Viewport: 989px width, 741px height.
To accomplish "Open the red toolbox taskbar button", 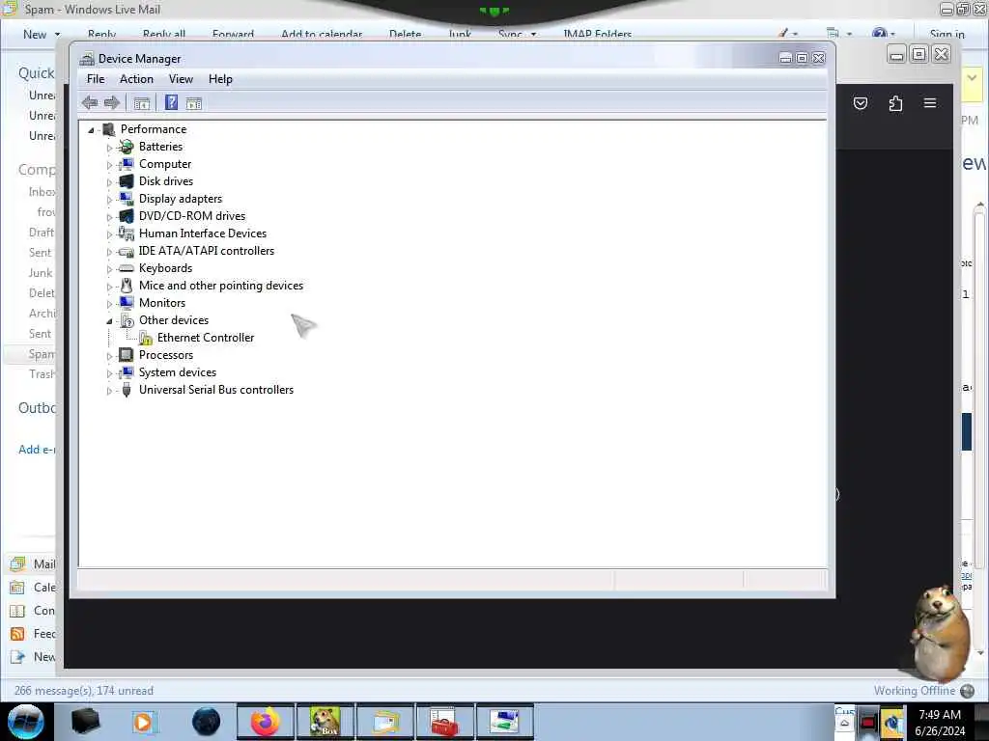I will coord(444,722).
